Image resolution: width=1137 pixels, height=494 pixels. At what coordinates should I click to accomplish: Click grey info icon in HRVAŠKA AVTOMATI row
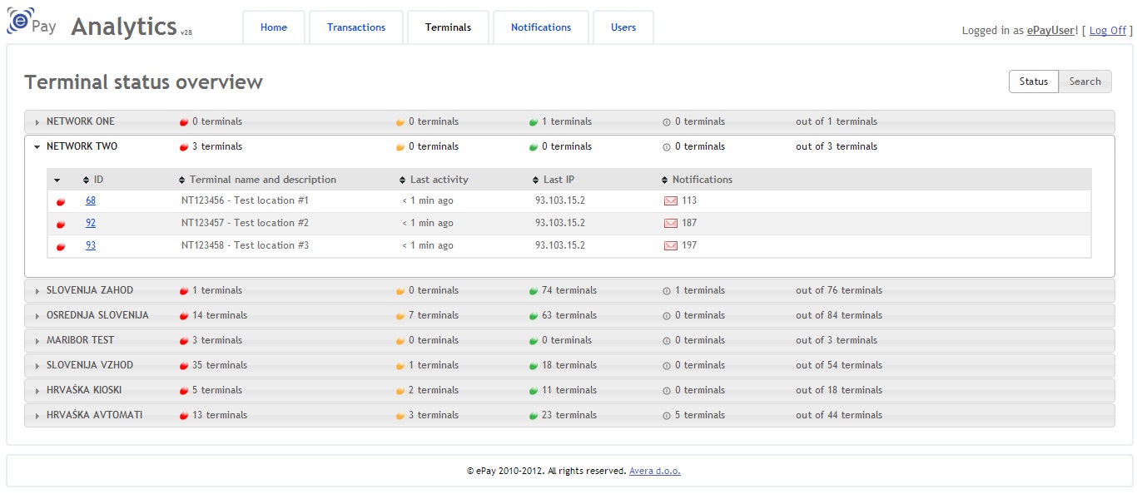point(667,416)
